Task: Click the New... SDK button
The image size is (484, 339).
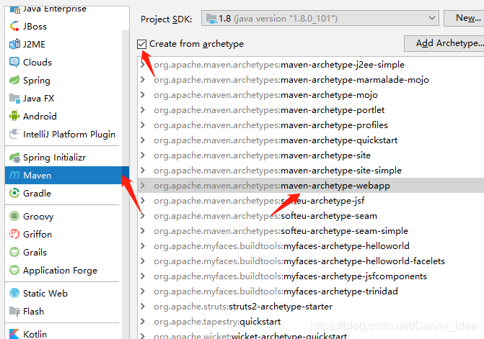Action: pos(465,18)
